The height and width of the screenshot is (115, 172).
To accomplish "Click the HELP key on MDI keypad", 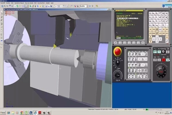I will click(x=167, y=37).
